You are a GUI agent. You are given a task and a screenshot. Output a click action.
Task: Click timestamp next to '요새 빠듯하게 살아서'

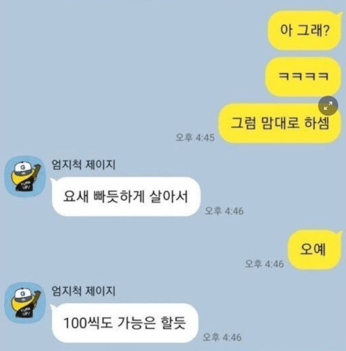[x=224, y=211]
